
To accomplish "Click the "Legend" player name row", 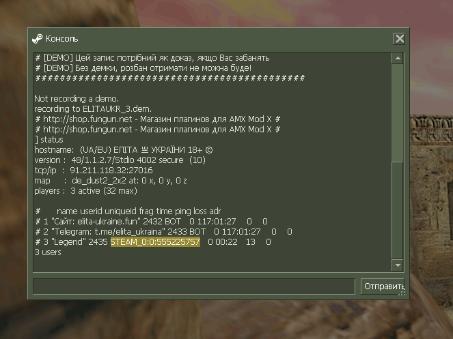I will click(153, 241).
